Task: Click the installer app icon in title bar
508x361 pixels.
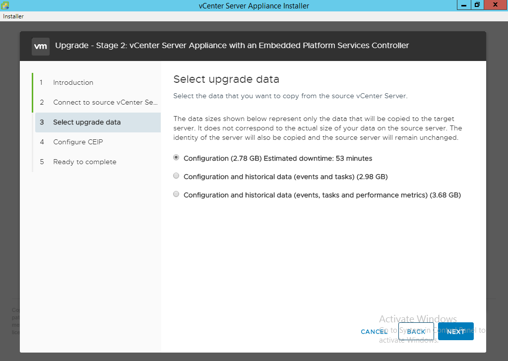Action: pyautogui.click(x=5, y=5)
